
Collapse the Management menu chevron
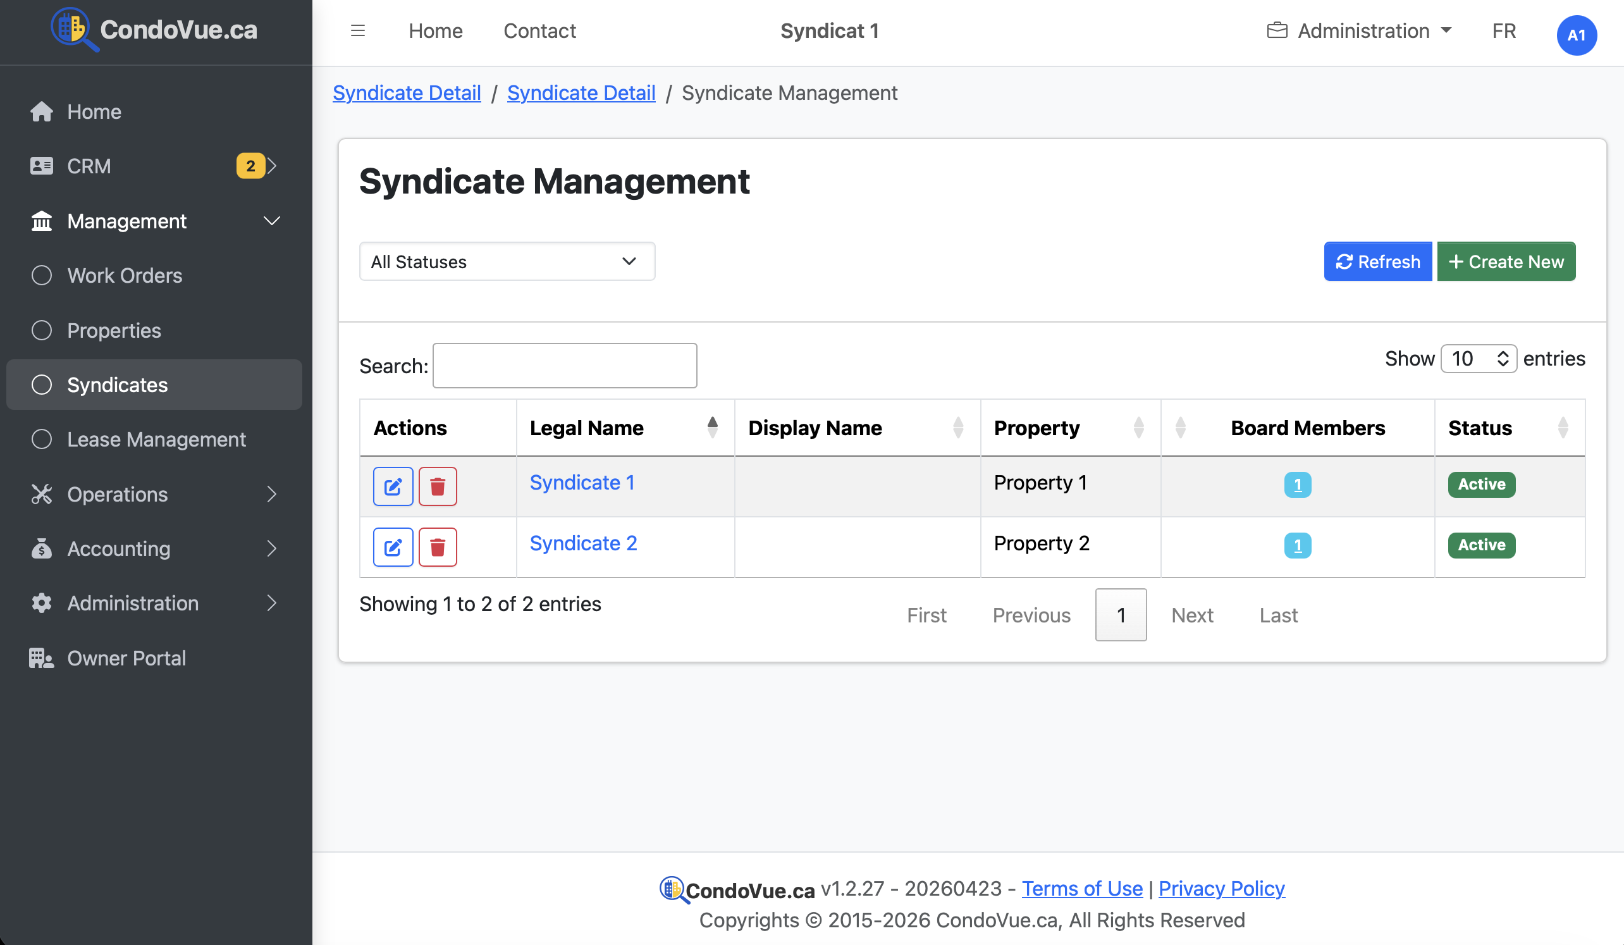[272, 221]
